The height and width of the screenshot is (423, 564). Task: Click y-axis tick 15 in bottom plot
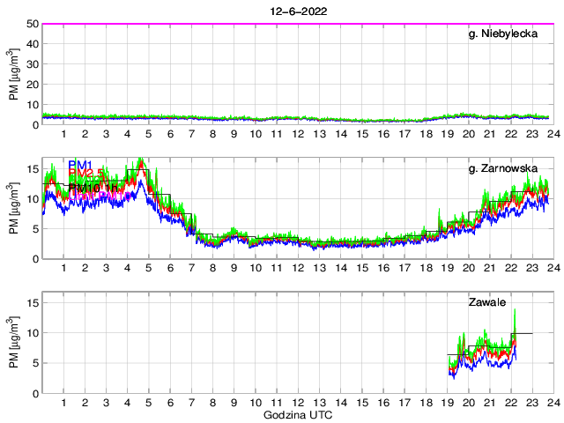pyautogui.click(x=30, y=302)
